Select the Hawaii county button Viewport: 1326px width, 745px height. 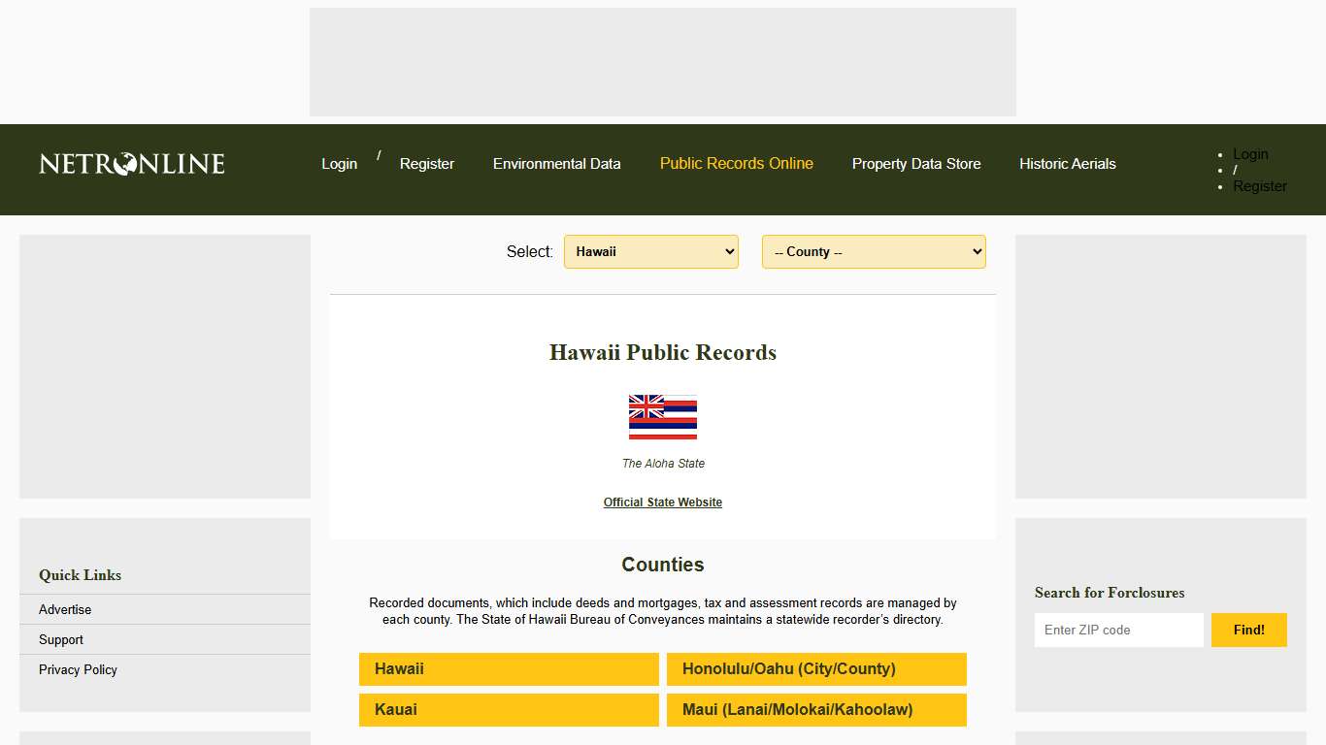point(509,668)
